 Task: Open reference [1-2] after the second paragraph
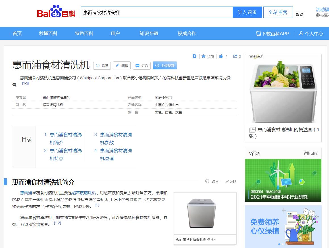pyautogui.click(x=57, y=223)
